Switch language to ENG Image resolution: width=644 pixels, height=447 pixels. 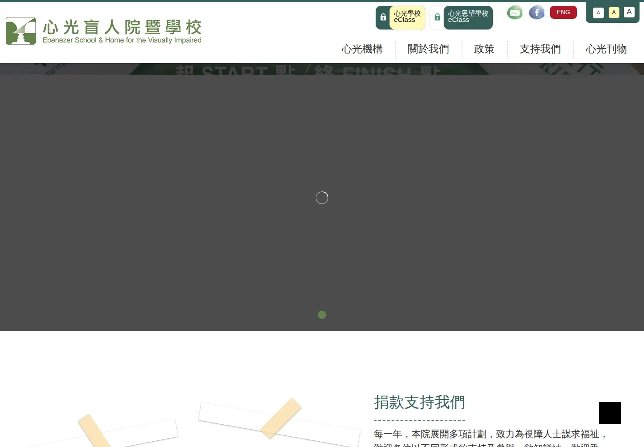click(x=563, y=13)
